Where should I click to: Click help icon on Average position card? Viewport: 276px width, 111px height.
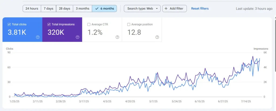(157, 37)
